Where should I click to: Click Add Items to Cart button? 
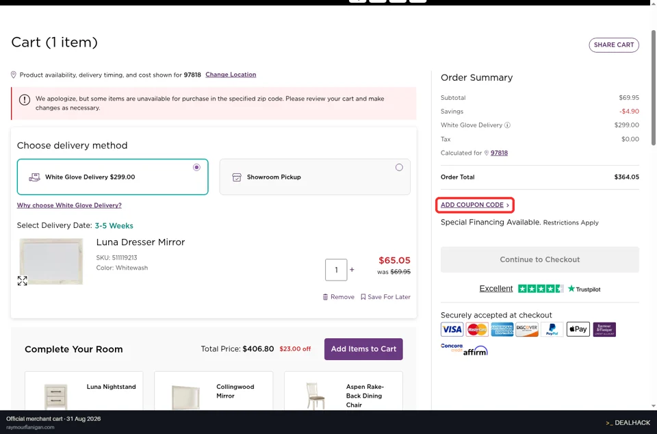(x=363, y=349)
